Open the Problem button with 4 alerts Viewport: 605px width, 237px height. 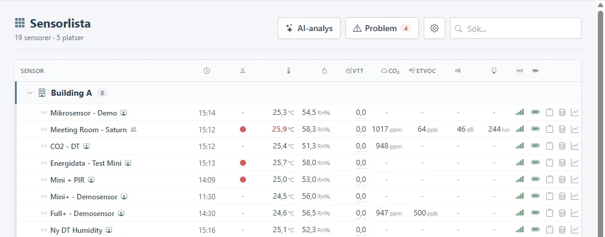382,28
